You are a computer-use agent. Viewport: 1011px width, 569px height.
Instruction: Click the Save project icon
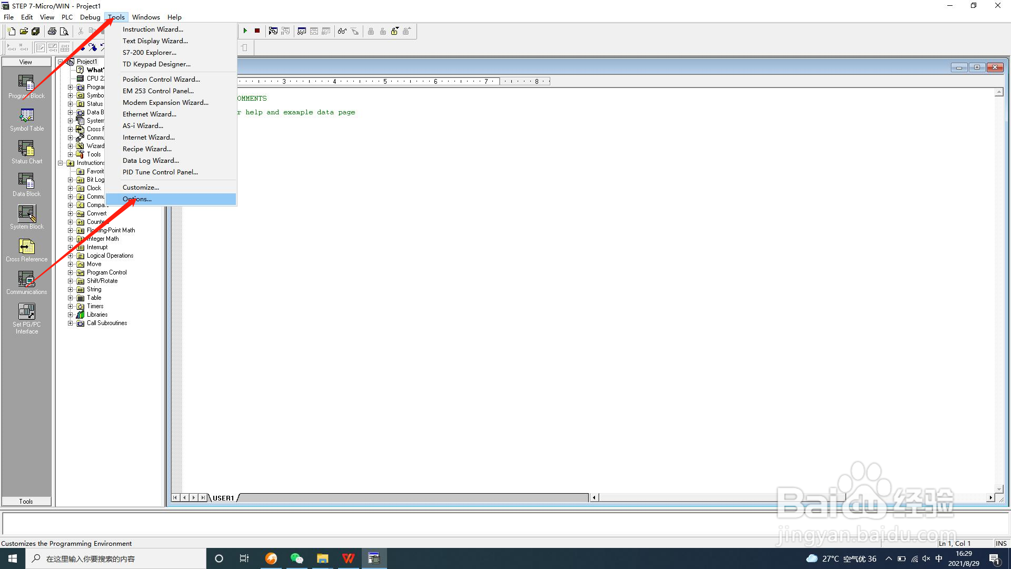click(35, 31)
